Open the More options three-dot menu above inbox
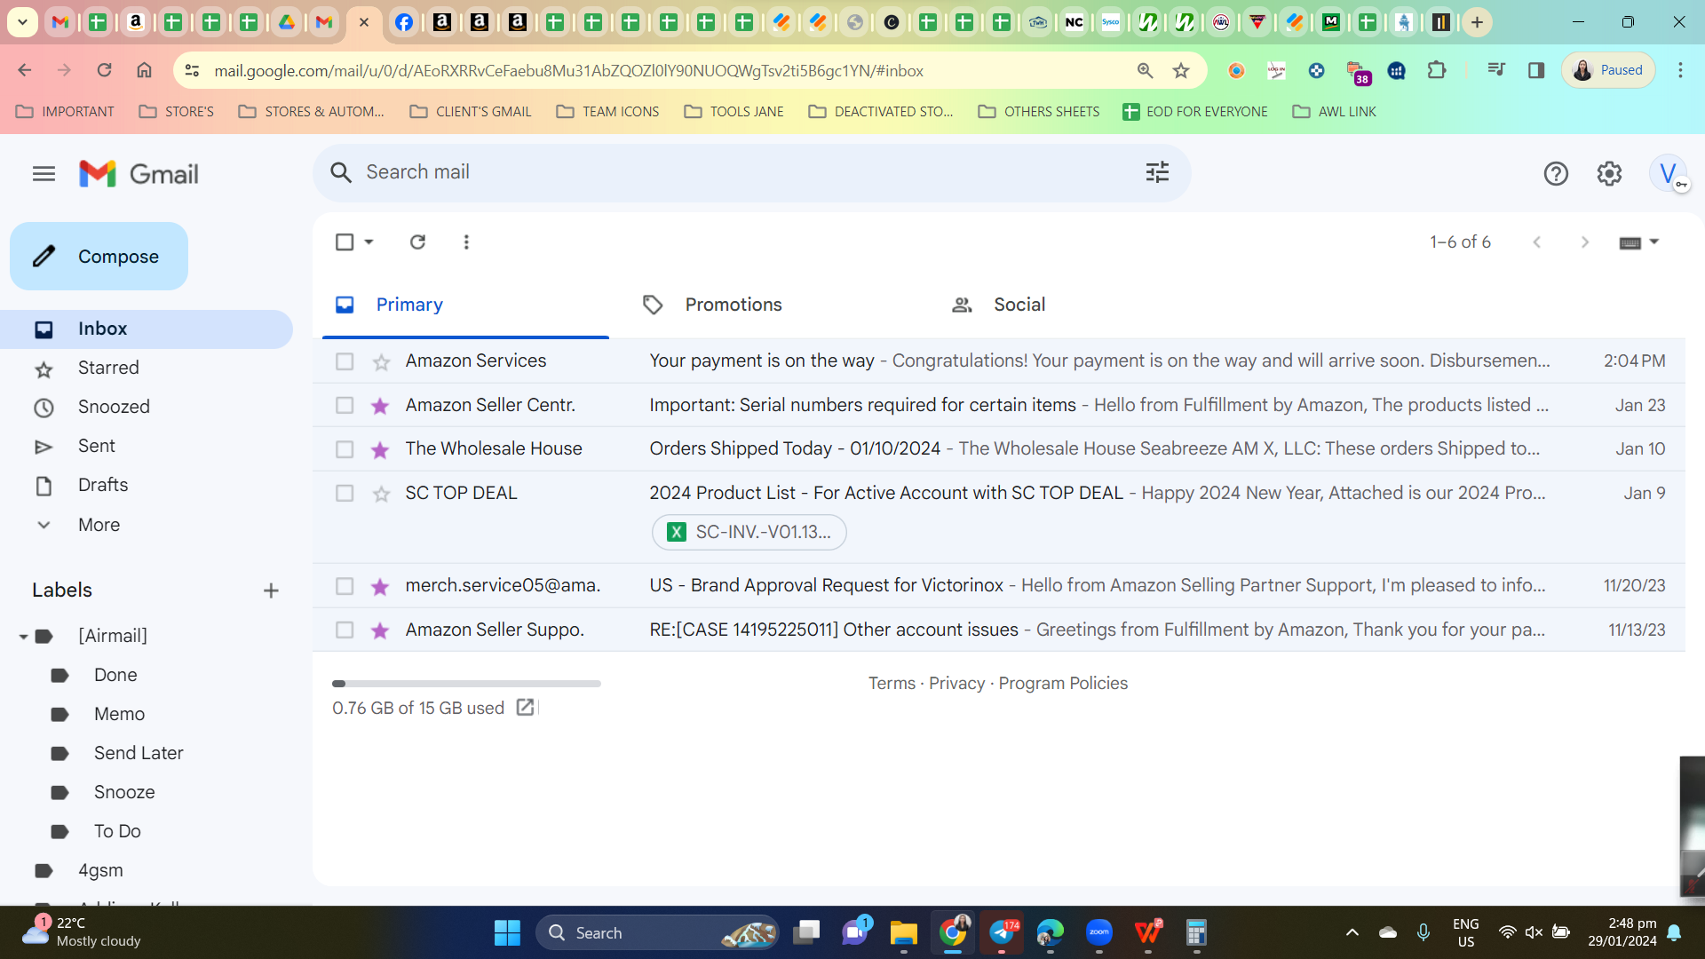The height and width of the screenshot is (959, 1705). [466, 242]
